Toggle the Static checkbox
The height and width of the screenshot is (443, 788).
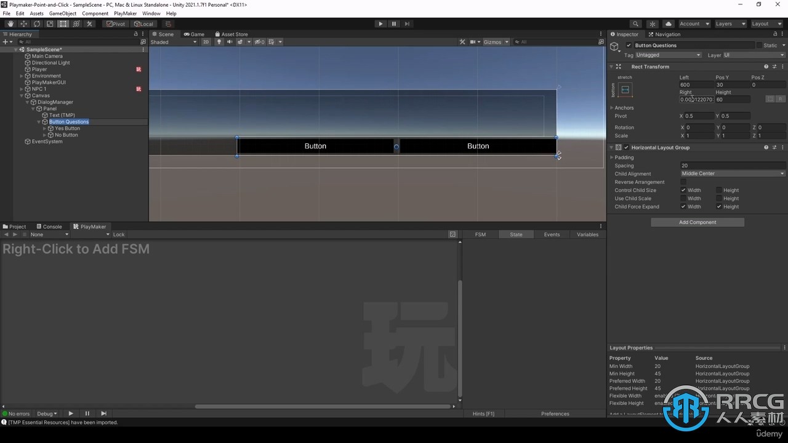759,46
